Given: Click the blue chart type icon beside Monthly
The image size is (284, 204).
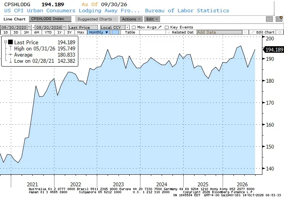Looking at the screenshot, I should coord(115,32).
